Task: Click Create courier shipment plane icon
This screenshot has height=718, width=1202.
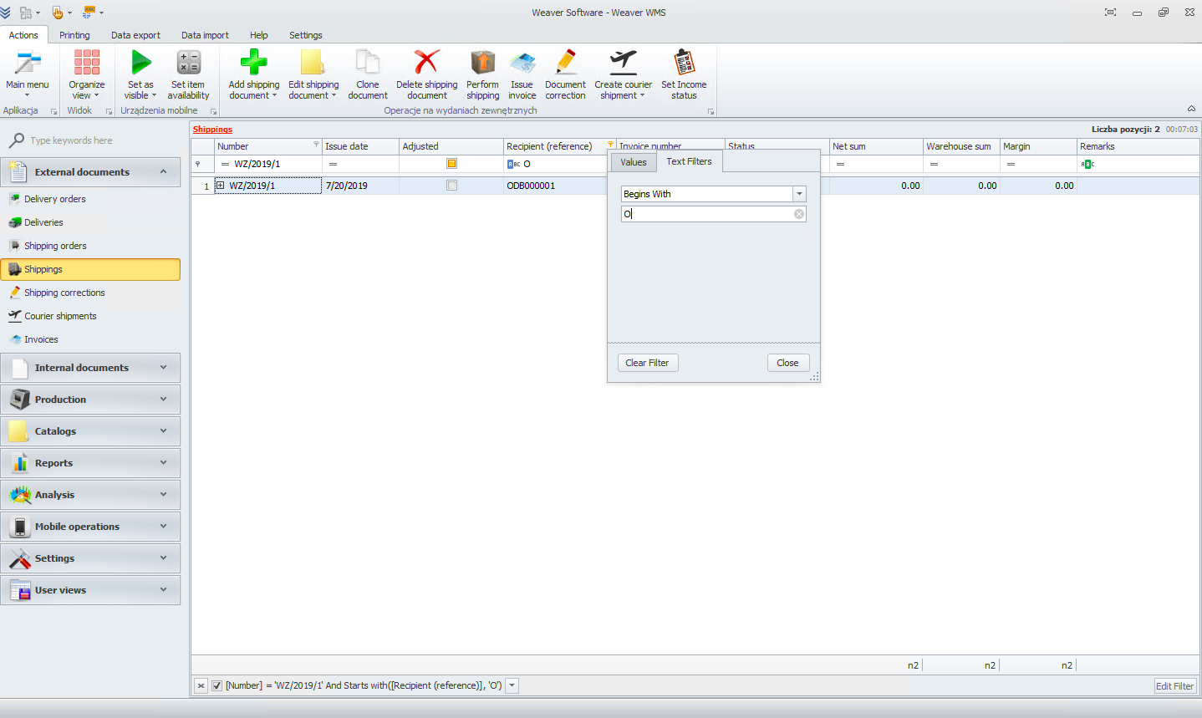Action: 624,63
